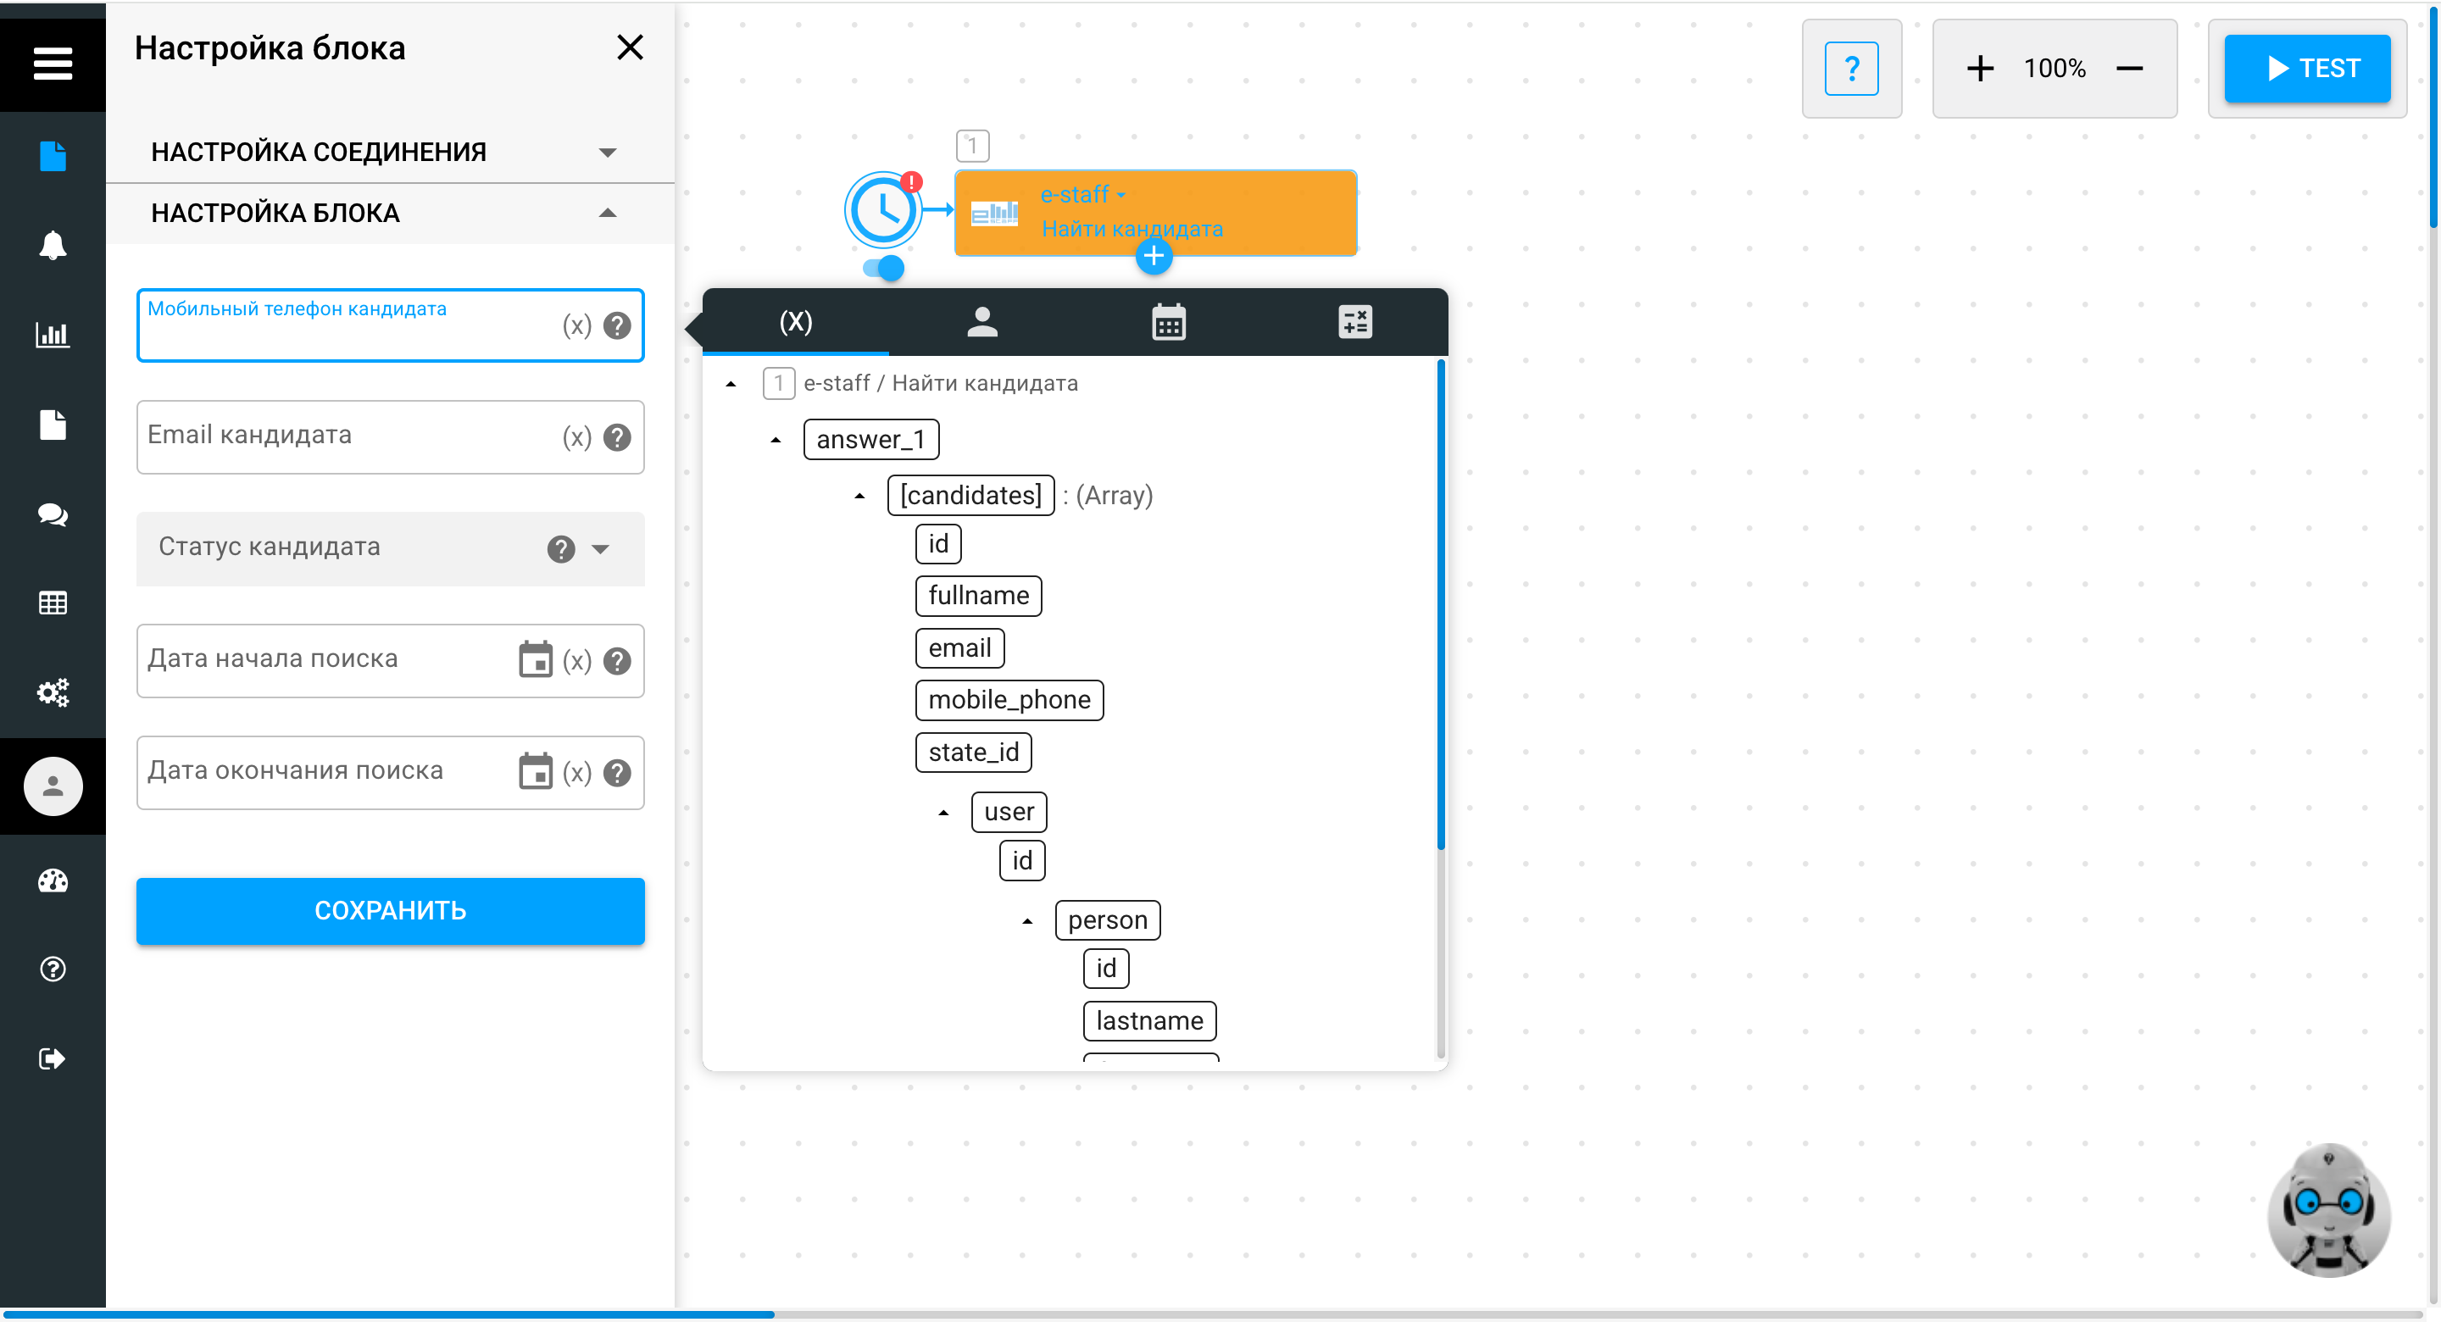Click the gears settings sidebar icon

52,692
